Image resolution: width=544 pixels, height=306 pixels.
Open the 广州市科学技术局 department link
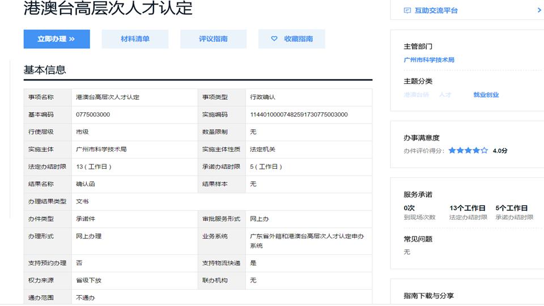click(x=428, y=60)
